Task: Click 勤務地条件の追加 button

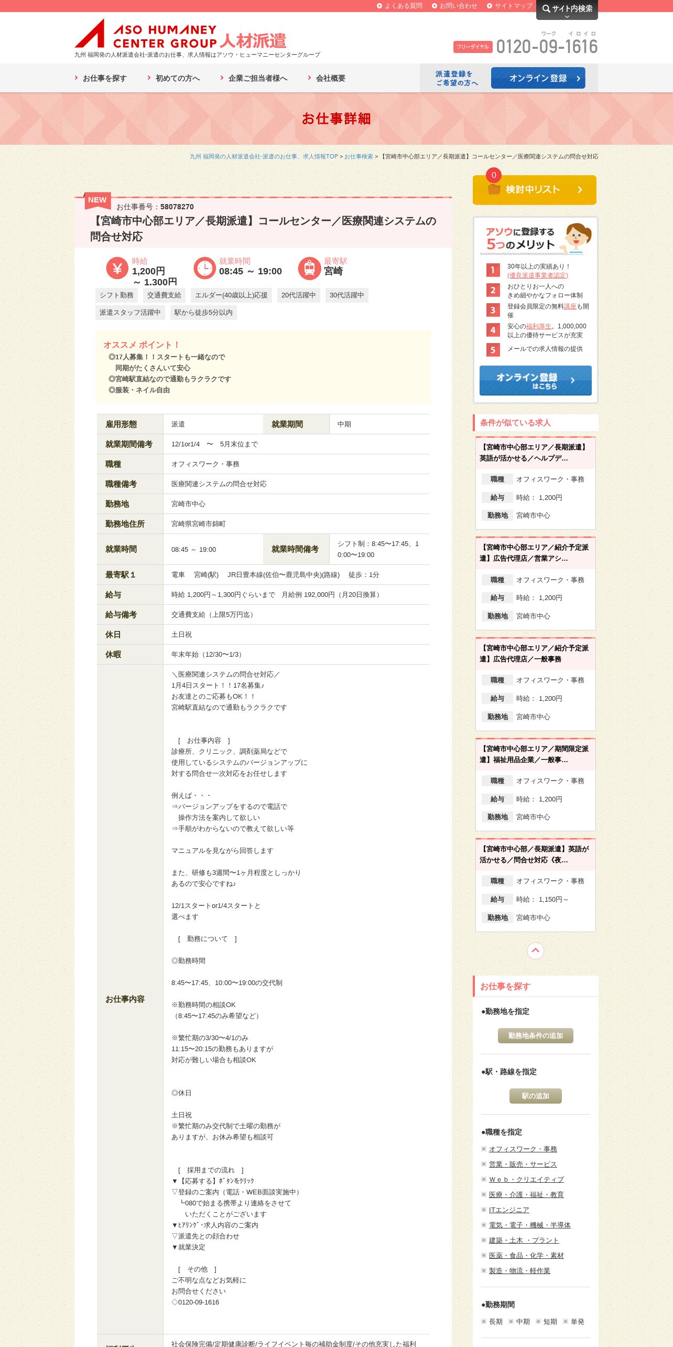Action: coord(535,1035)
